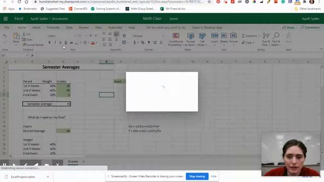Click bookmark star in address bar
324x182 pixels.
[x=209, y=2]
